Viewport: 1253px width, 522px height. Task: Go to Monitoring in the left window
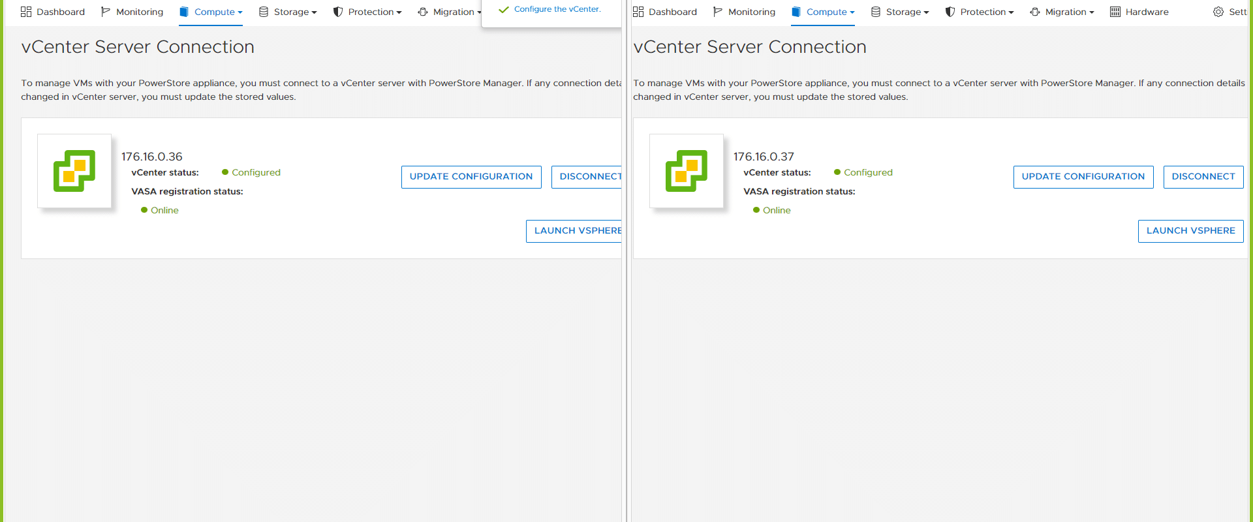point(132,12)
